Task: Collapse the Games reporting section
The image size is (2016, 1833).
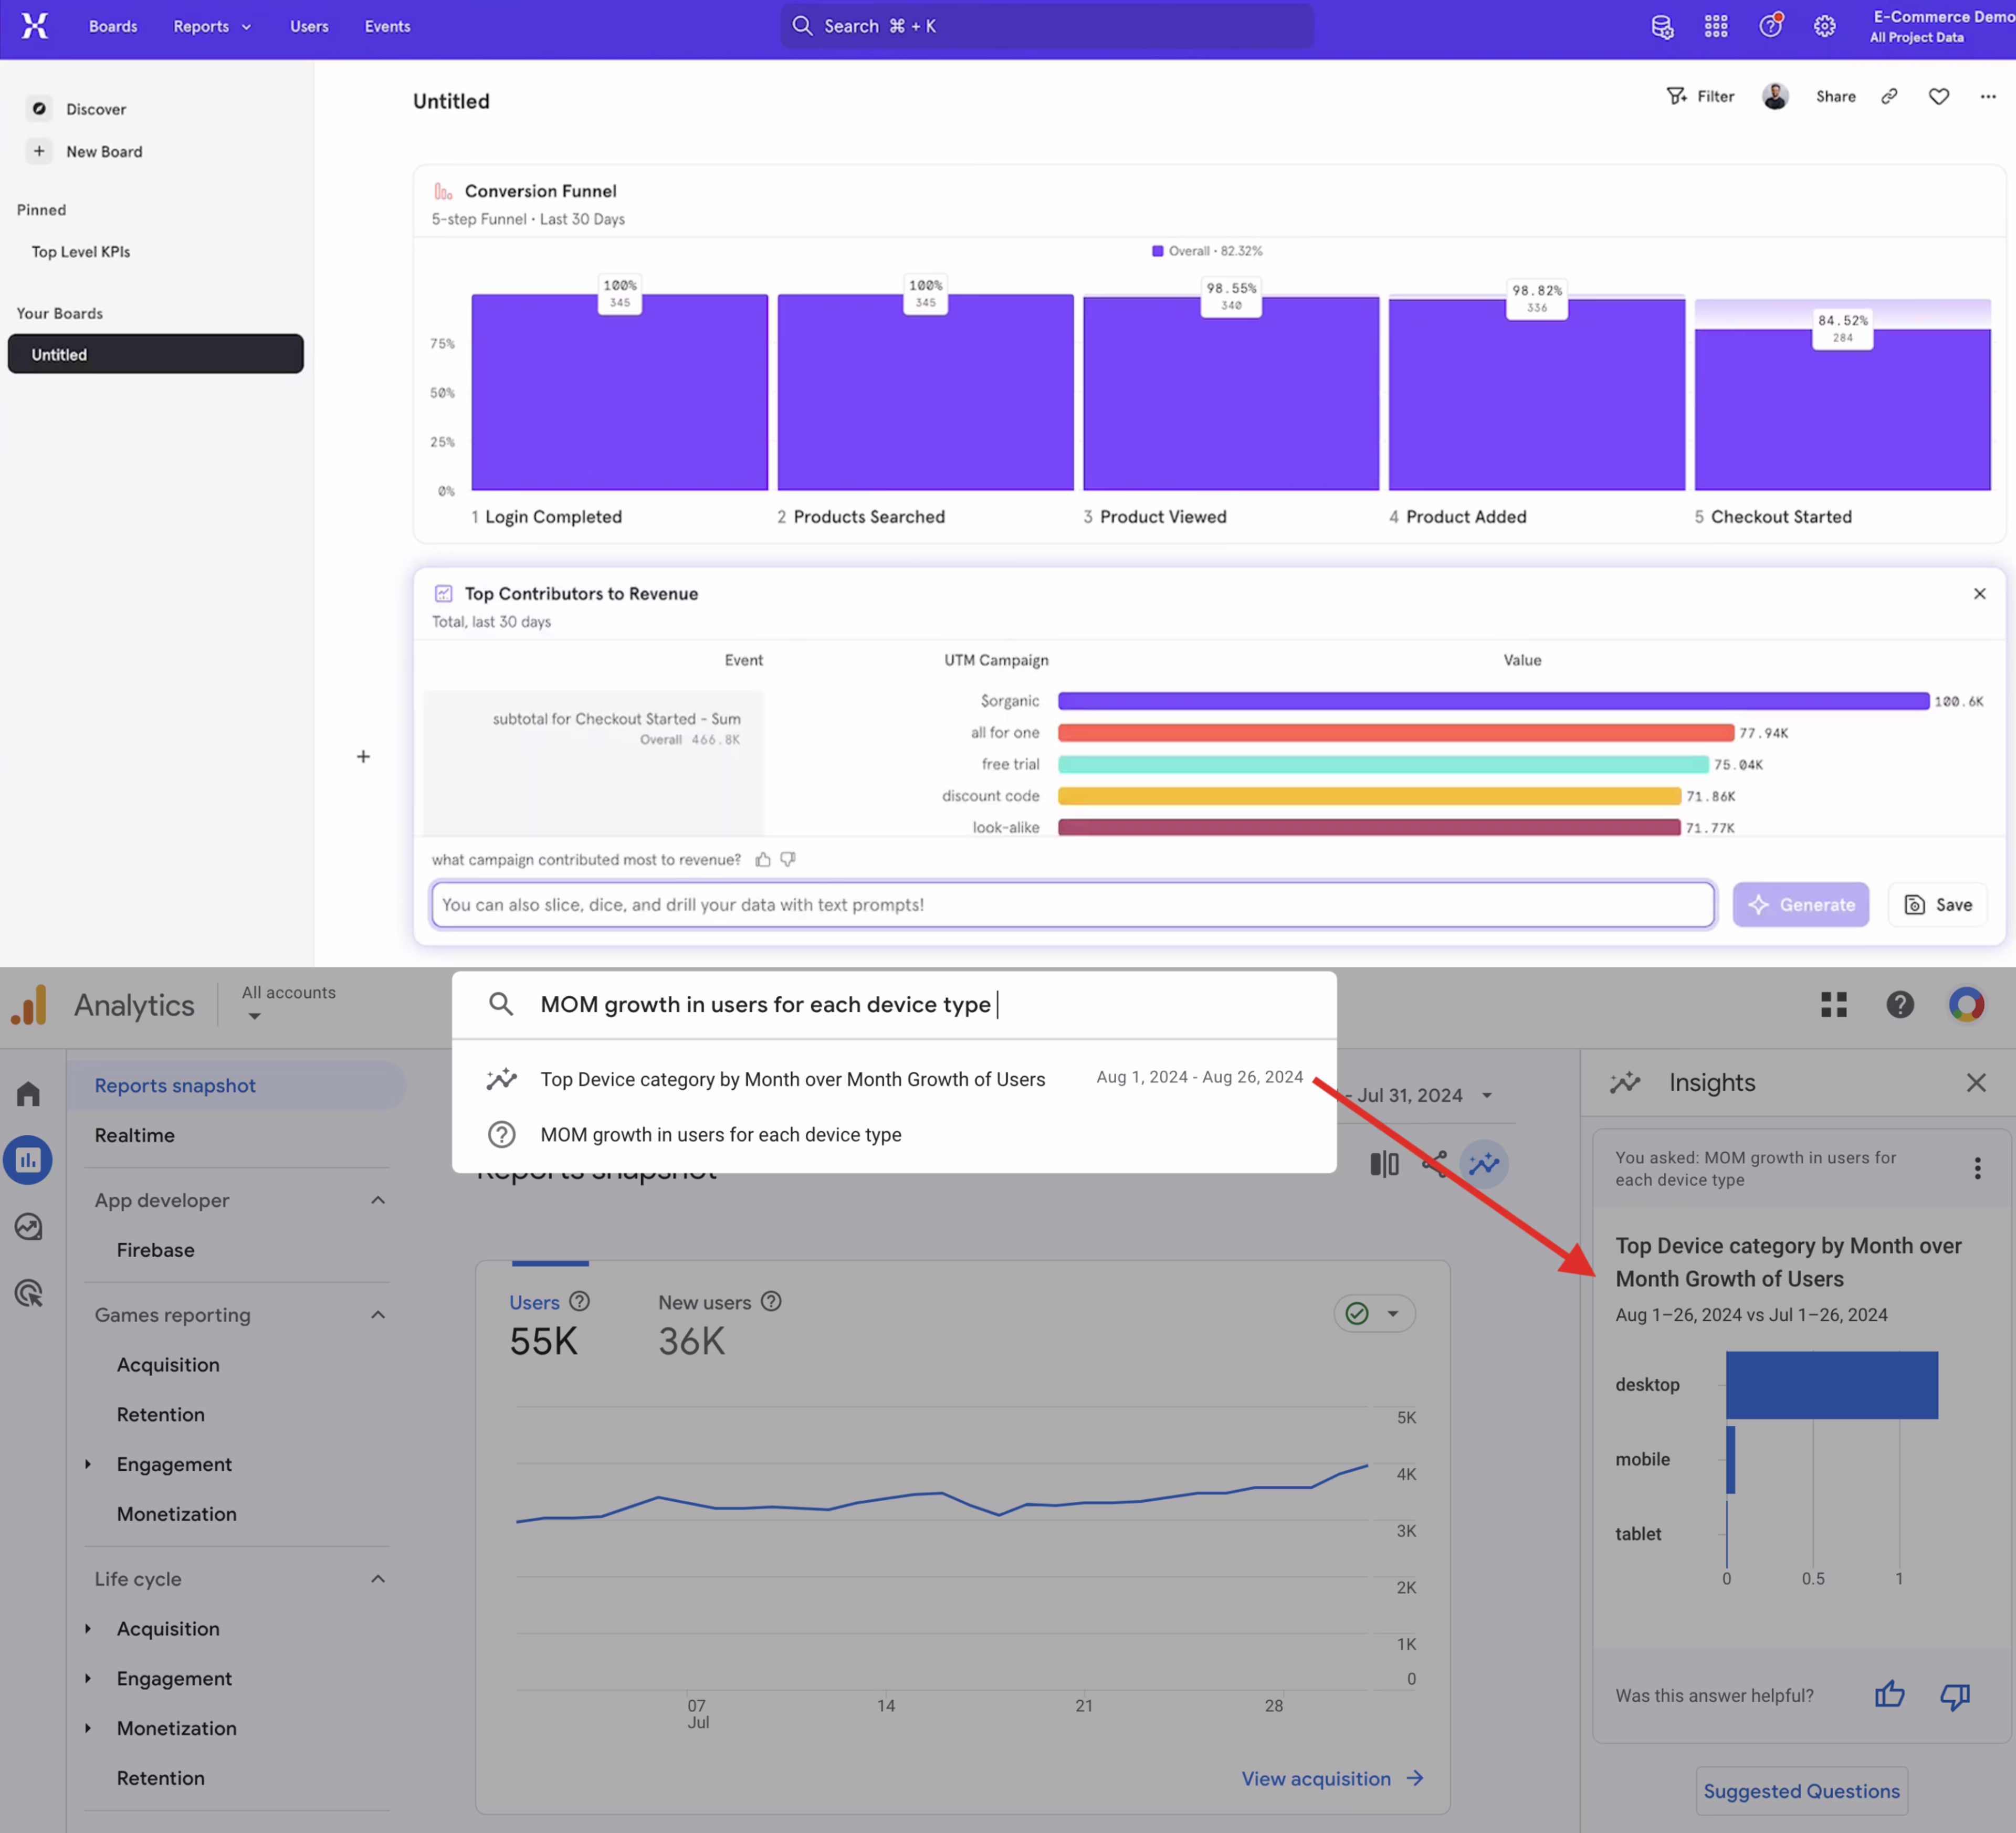Action: tap(377, 1315)
